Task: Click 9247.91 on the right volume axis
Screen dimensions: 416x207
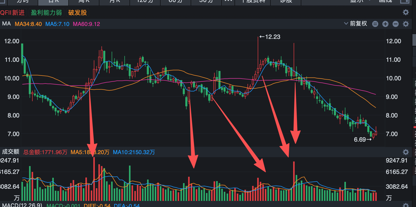Action: point(397,160)
